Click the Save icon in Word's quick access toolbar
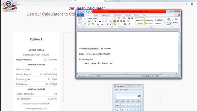197x111 pixels. click(81, 12)
